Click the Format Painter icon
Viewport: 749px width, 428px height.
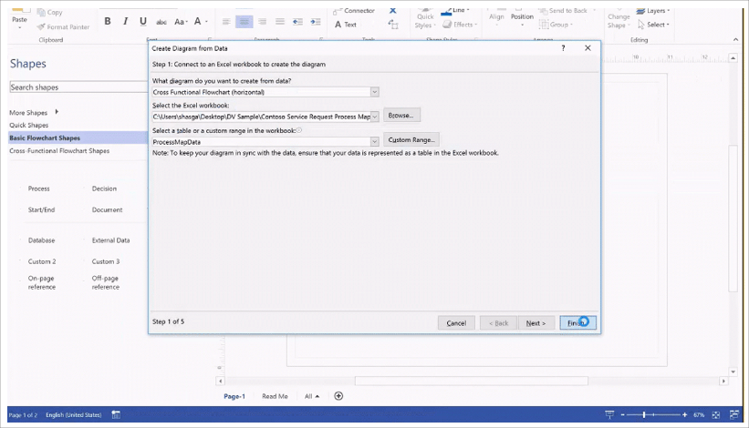tap(62, 26)
